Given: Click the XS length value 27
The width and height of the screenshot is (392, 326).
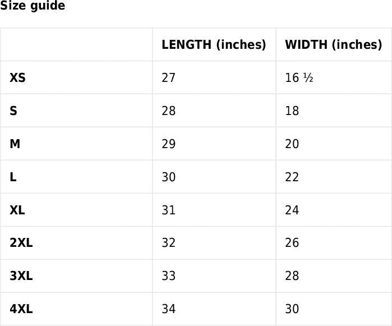Looking at the screenshot, I should 169,77.
